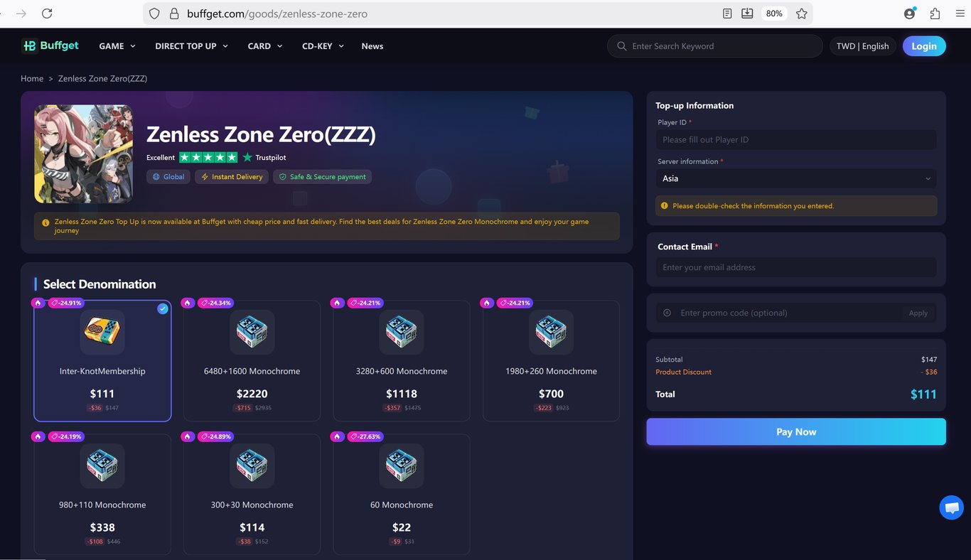Viewport: 971px width, 560px height.
Task: Select the Inter-KnotMembership $111 denomination
Action: [x=102, y=361]
